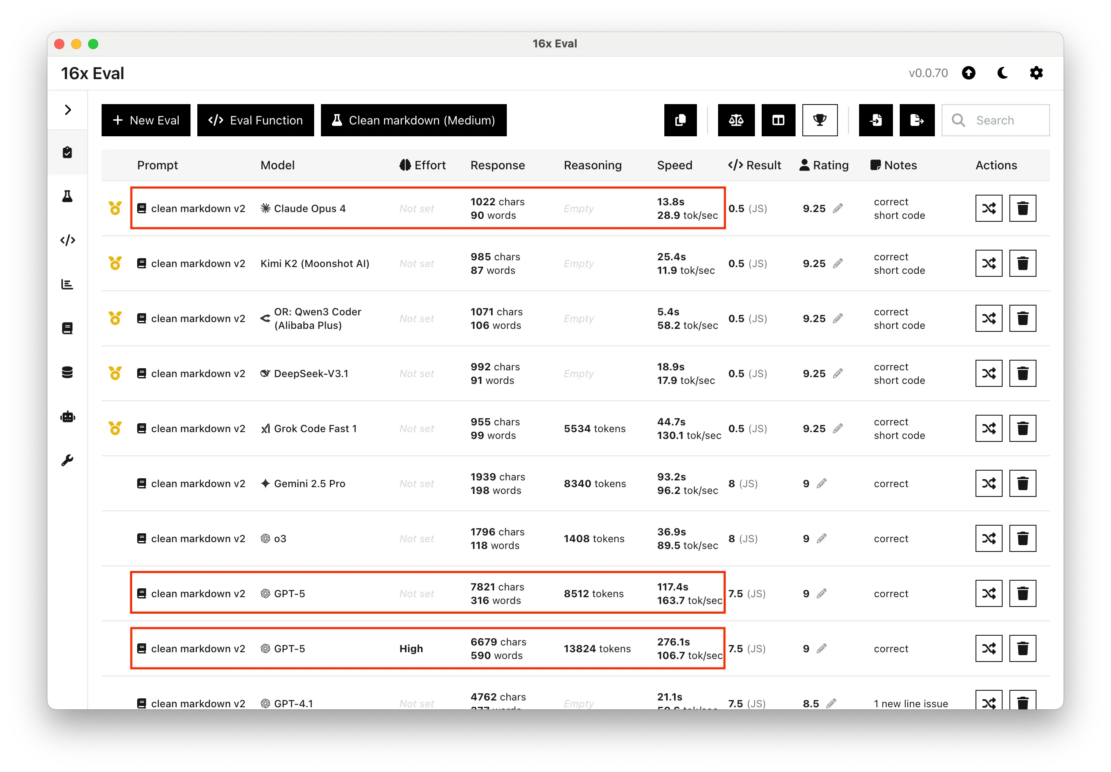This screenshot has width=1111, height=772.
Task: Select the Kimi K2 (Moonshot AI) model cell
Action: (315, 264)
